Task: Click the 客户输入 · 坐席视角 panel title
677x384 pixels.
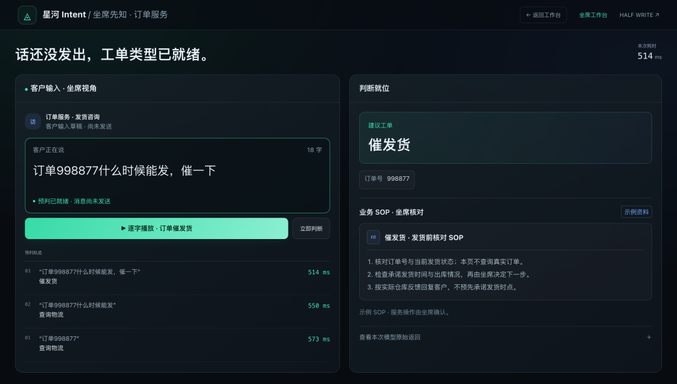Action: point(63,88)
